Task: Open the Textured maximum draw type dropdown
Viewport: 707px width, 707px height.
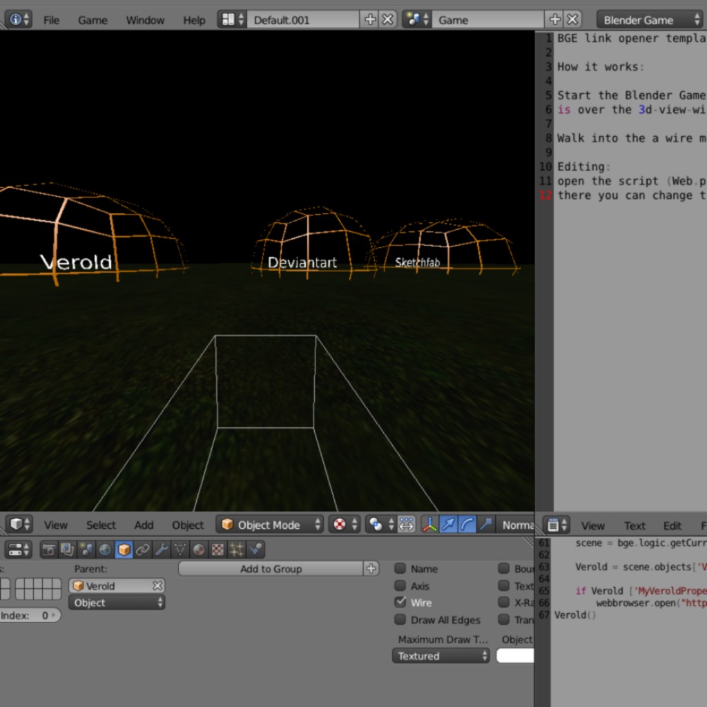Action: point(440,656)
